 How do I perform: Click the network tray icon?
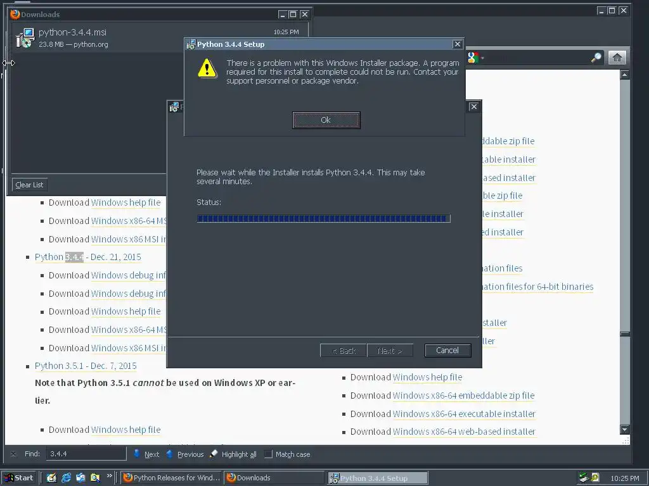(584, 478)
